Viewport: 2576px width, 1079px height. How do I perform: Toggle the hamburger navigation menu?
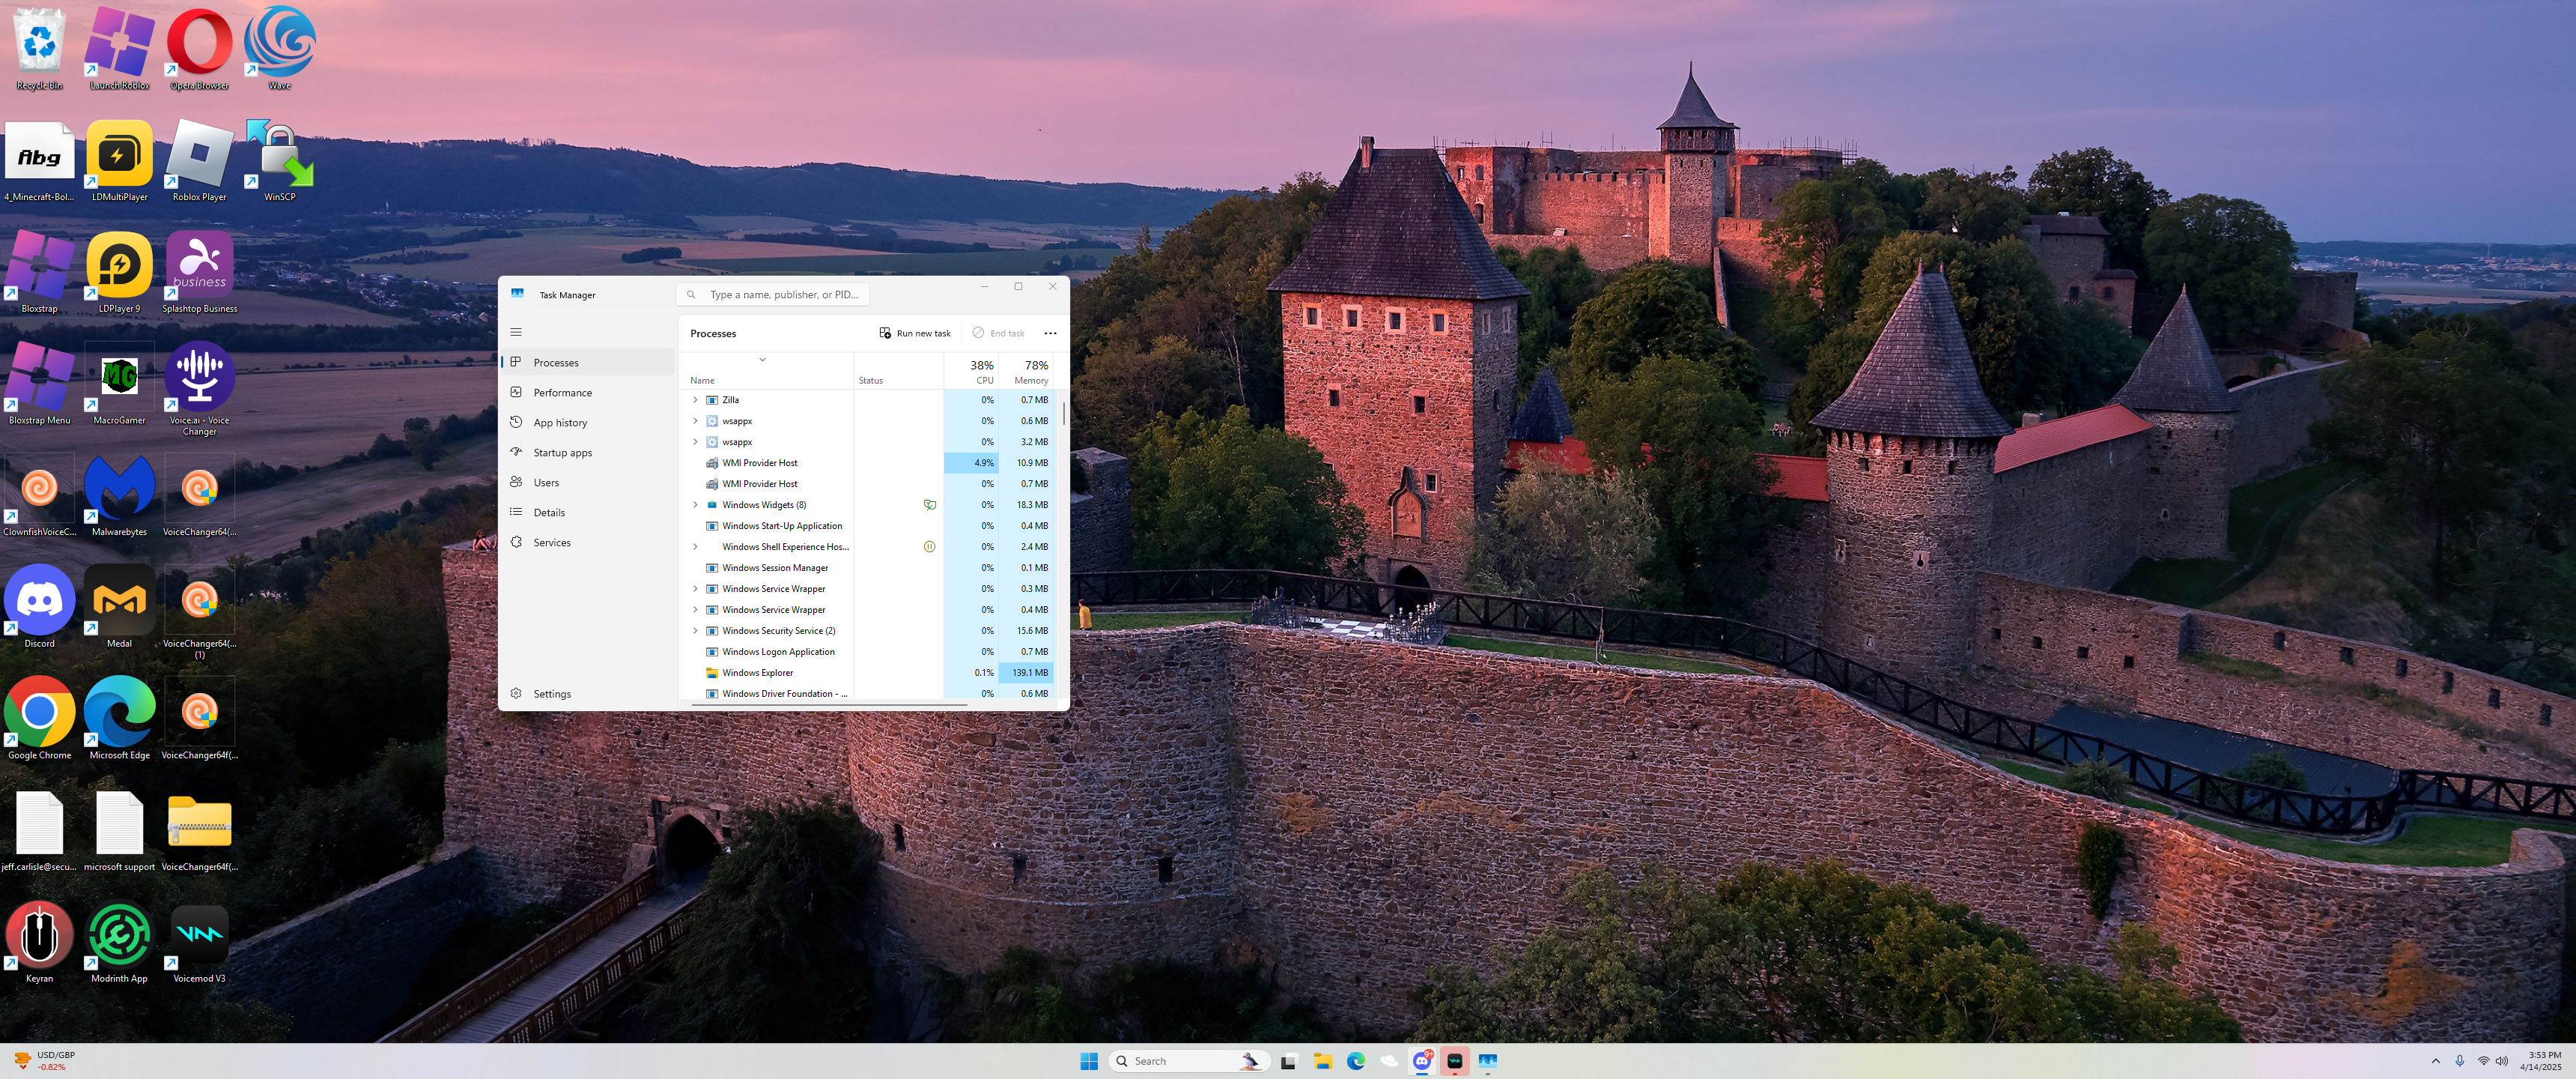tap(516, 332)
